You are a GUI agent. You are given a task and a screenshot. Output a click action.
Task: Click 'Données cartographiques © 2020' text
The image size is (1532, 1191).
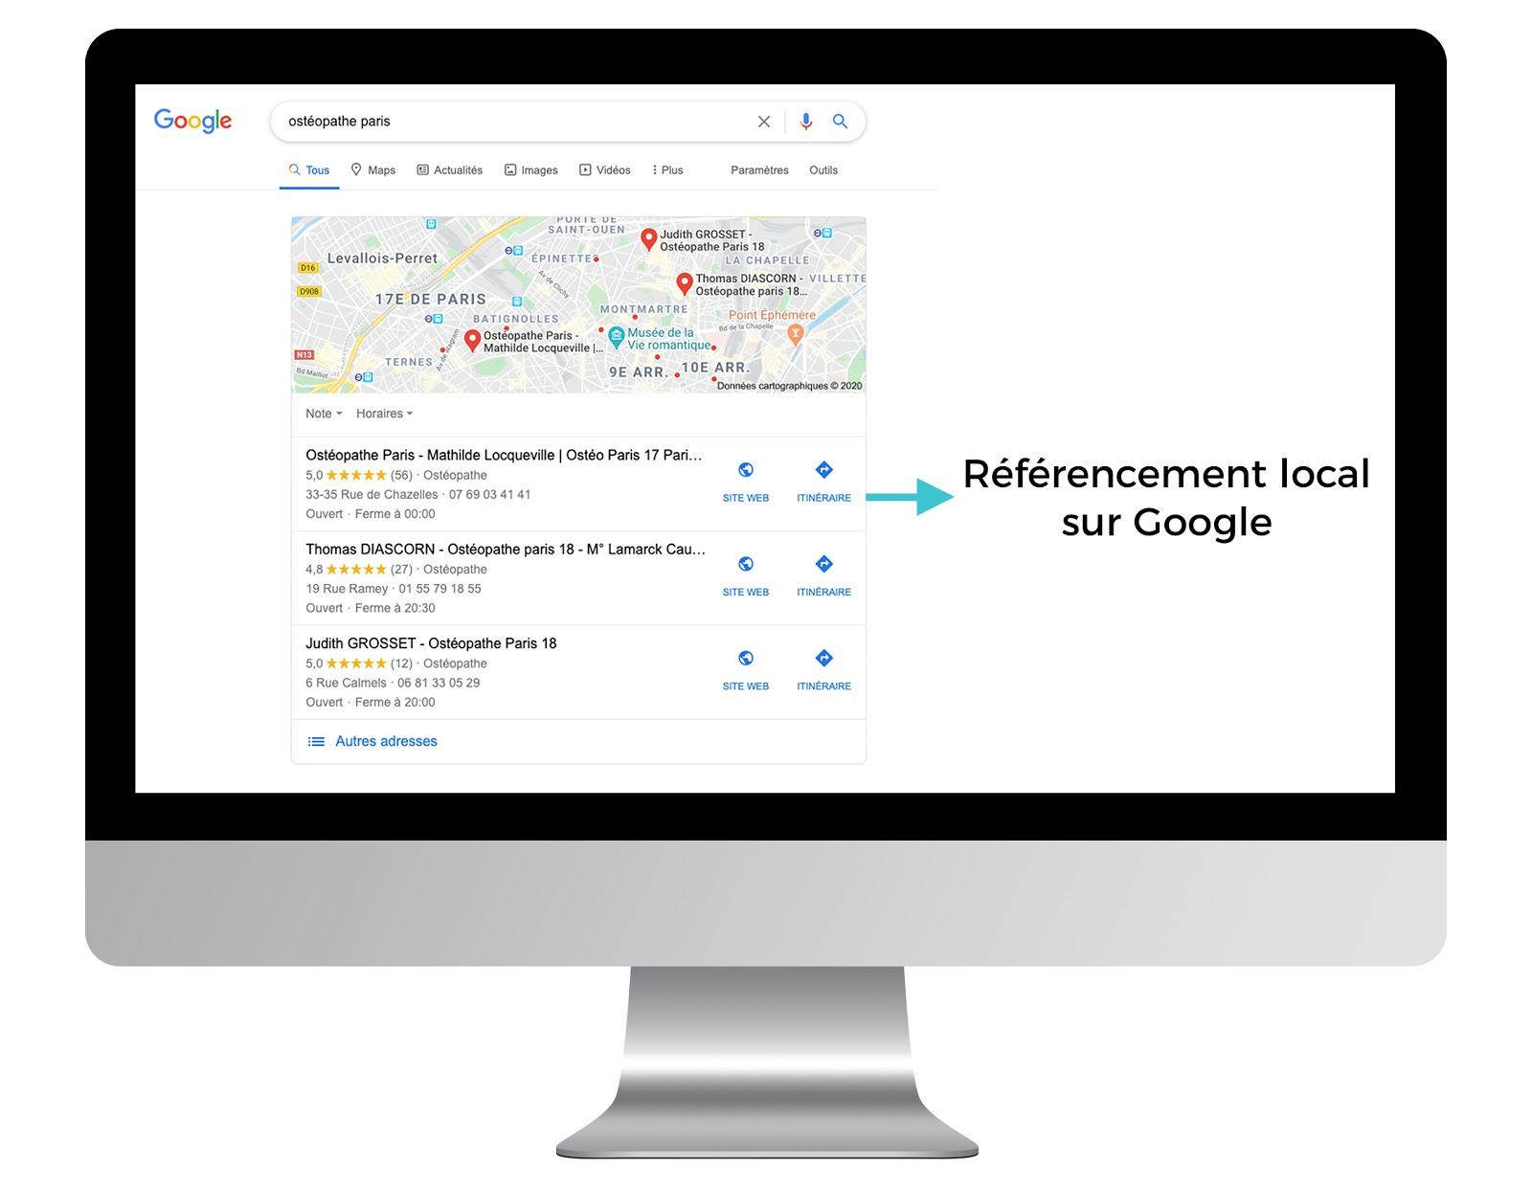pos(790,386)
